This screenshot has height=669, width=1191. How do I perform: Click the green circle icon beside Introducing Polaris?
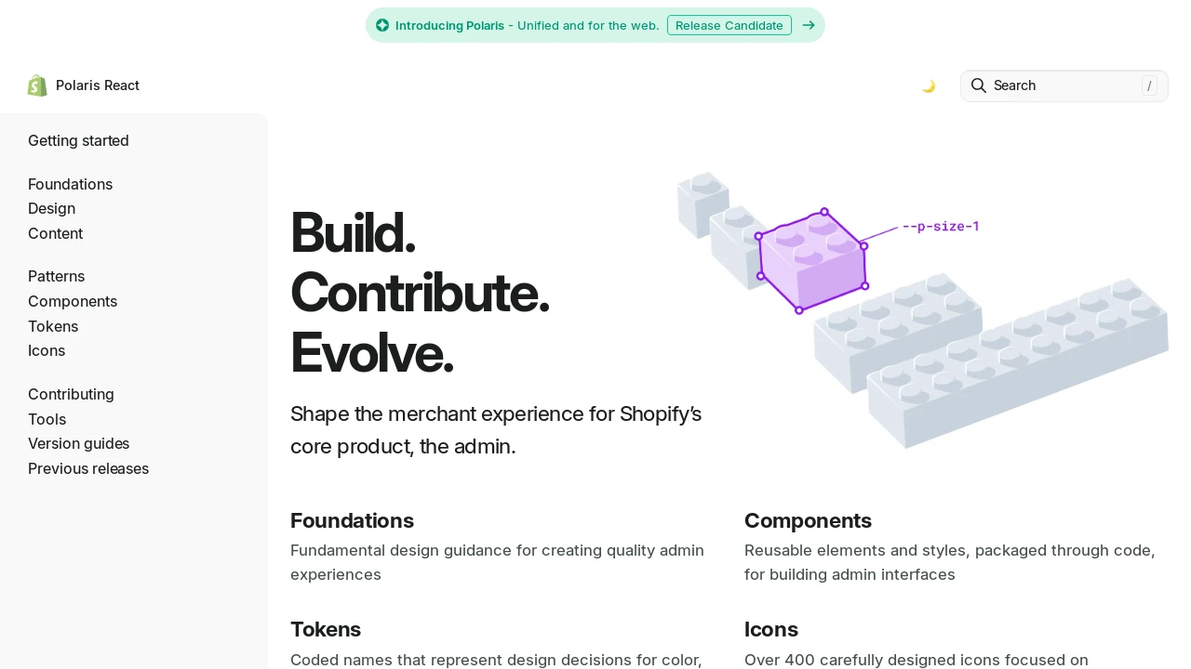tap(382, 25)
